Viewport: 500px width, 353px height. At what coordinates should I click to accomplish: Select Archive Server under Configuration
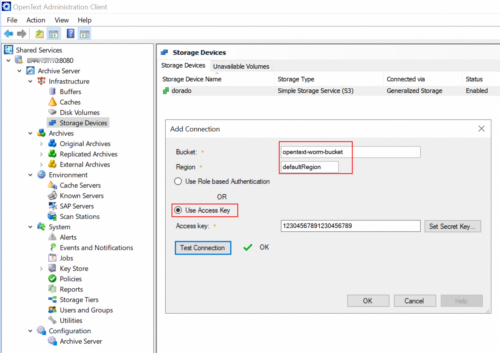tap(81, 341)
